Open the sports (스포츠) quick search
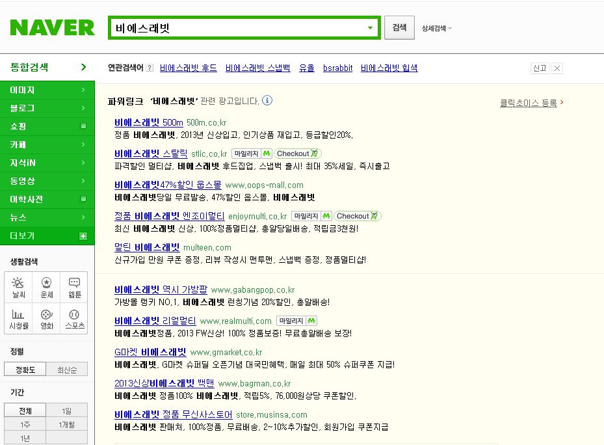604x445 pixels. click(74, 319)
